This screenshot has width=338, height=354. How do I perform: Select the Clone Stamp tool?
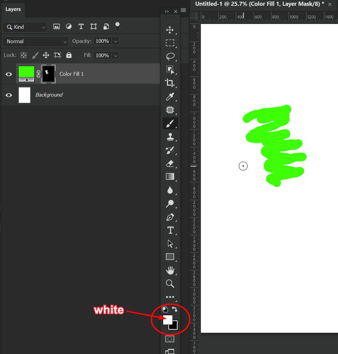[x=170, y=136]
